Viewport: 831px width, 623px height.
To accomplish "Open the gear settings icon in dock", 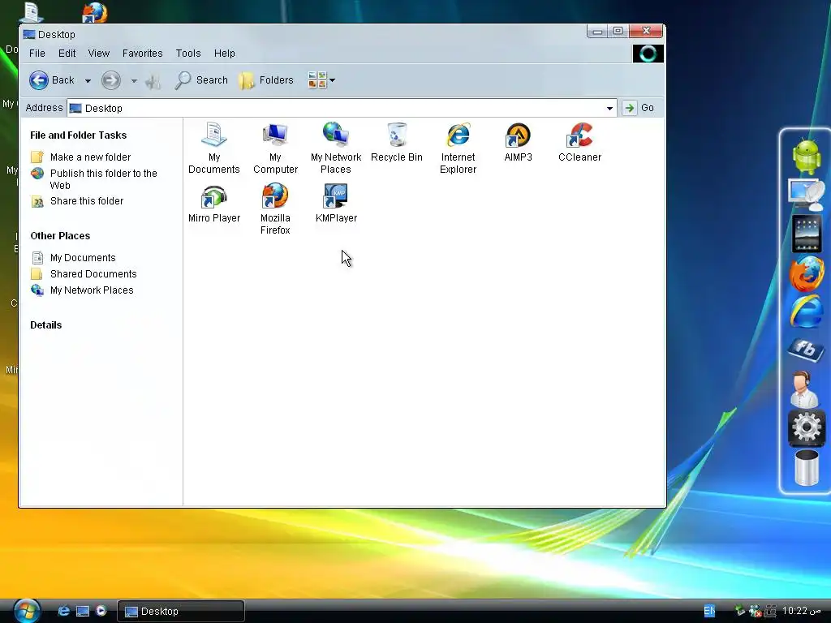I will click(806, 427).
